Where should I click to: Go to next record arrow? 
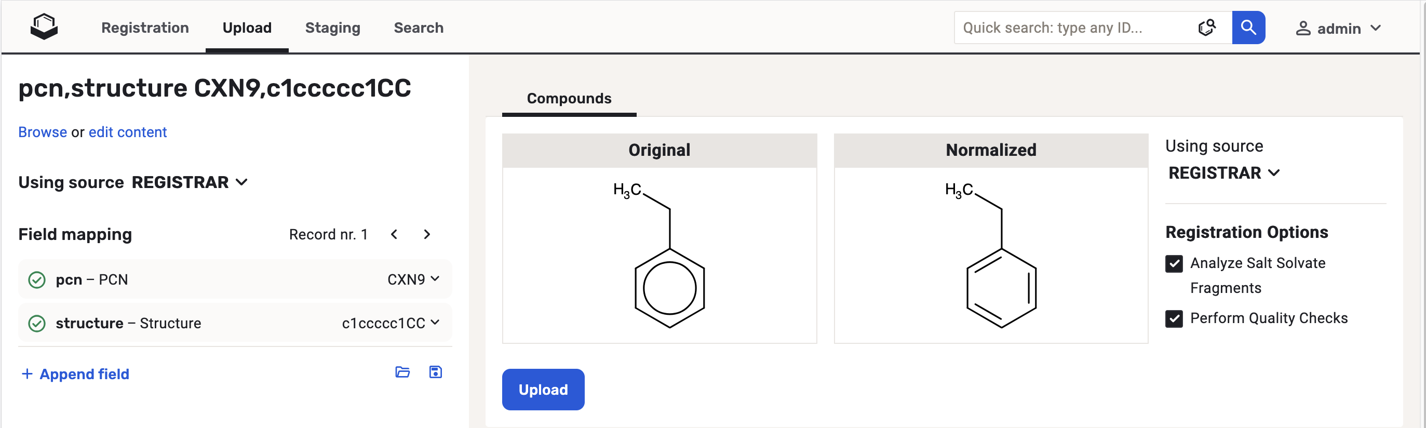point(427,234)
